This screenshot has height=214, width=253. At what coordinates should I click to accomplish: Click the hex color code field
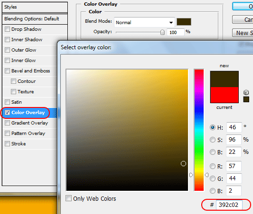pos(229,205)
